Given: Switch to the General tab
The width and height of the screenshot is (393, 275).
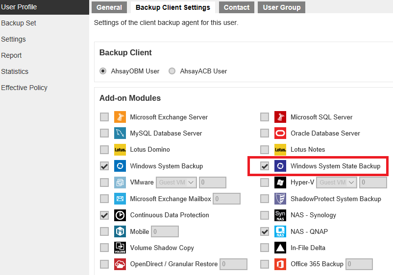Looking at the screenshot, I should pos(109,7).
